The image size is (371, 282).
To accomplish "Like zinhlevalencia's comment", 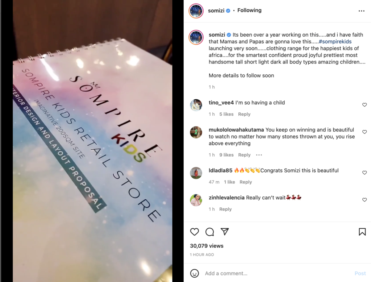I will (x=364, y=200).
